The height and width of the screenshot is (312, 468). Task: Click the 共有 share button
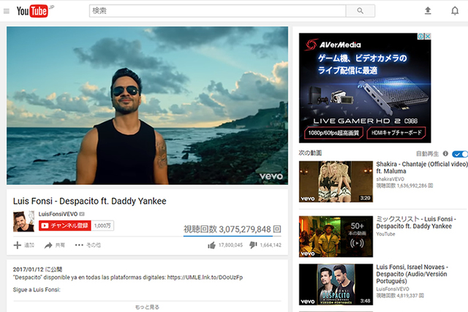(55, 246)
